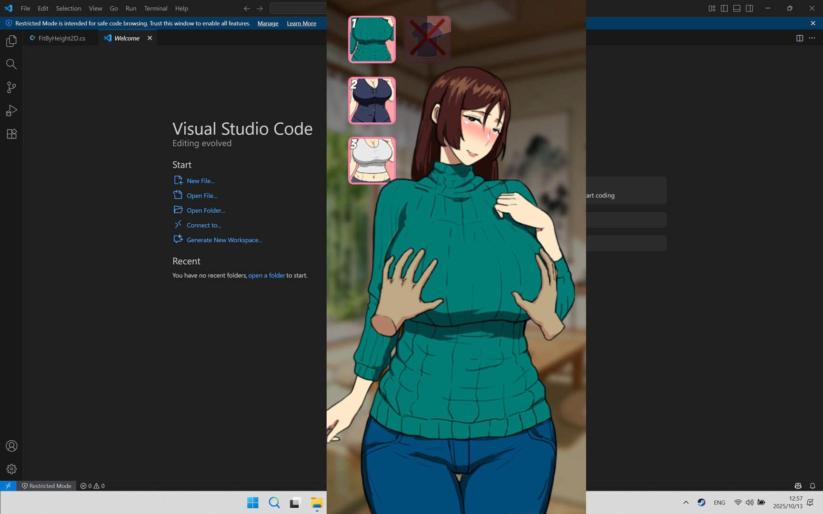Viewport: 823px width, 514px height.
Task: Open the Explorer view in activity bar
Action: pyautogui.click(x=11, y=41)
